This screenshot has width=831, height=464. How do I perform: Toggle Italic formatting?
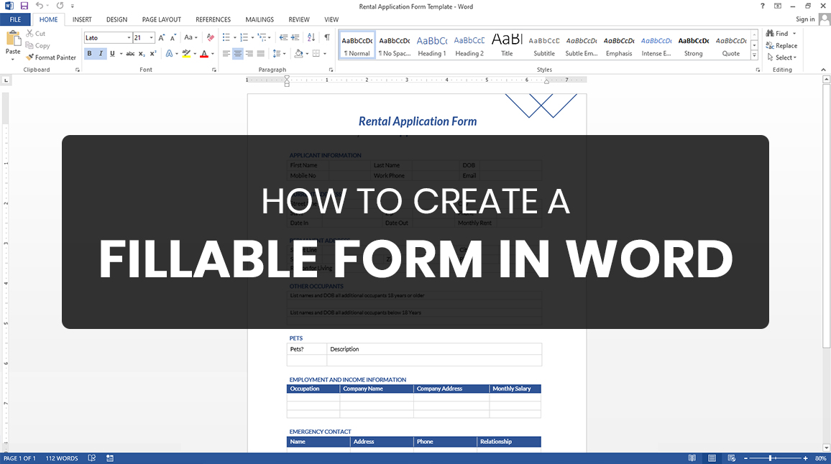coord(101,53)
